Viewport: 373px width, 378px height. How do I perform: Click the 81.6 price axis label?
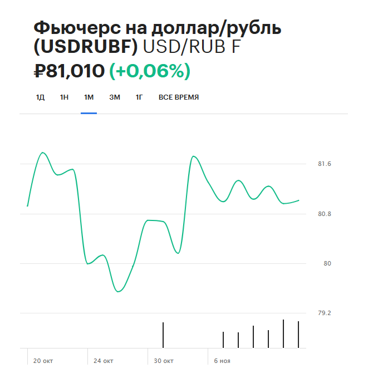[x=324, y=164]
